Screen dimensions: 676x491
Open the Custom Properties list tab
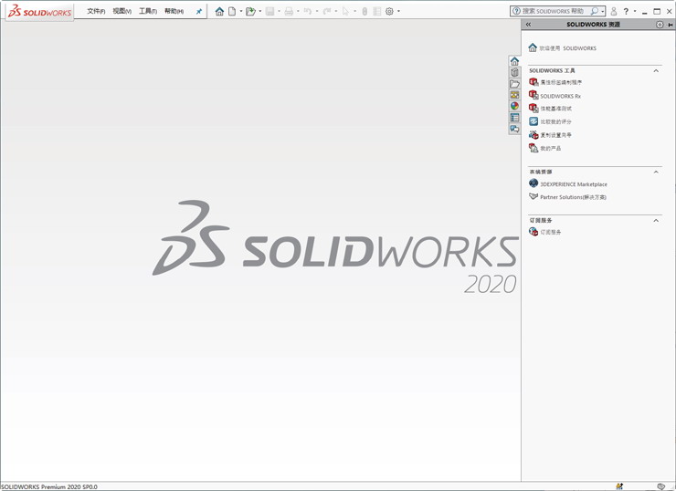coord(514,118)
